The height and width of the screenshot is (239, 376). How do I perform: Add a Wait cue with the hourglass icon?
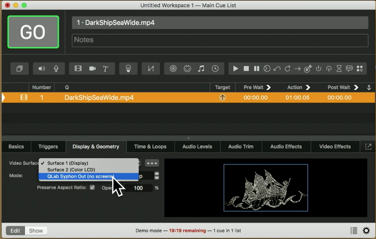coord(339,69)
